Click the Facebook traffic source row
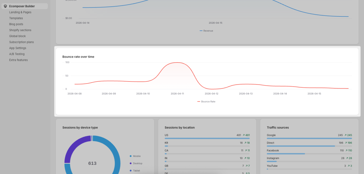This screenshot has width=364, height=174. coord(309,150)
